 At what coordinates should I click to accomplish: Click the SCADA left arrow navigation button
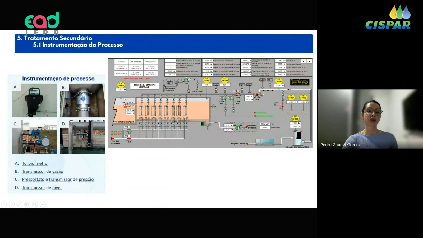tap(304, 61)
